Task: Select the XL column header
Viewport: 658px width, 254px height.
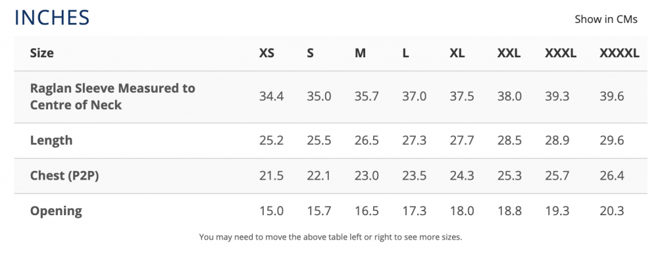Action: pos(457,53)
